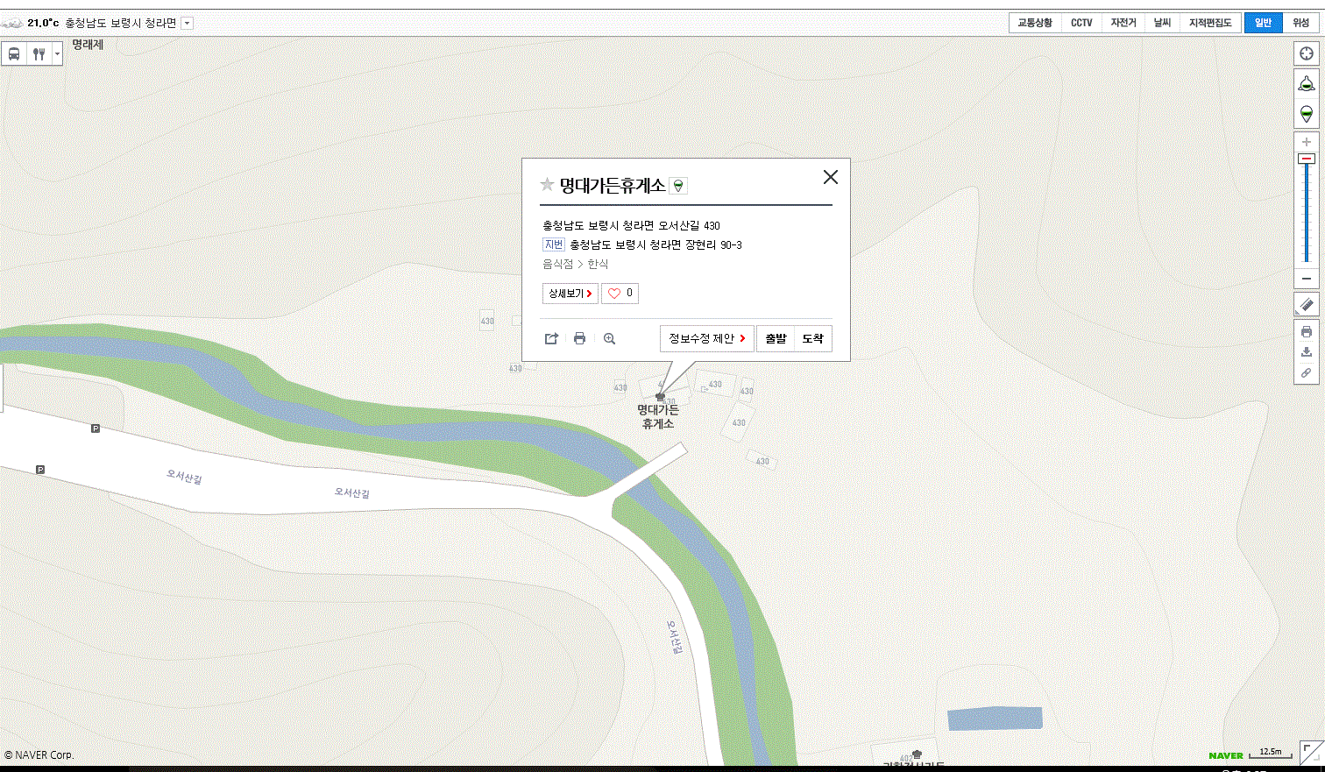
Task: Click the upper parking P marker on the map
Action: coord(96,428)
